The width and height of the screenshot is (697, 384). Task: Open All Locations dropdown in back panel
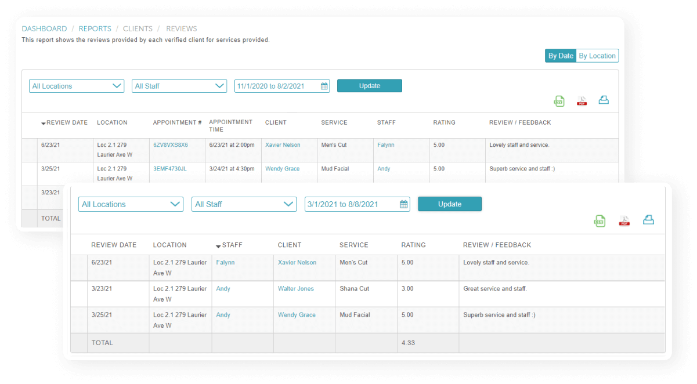[x=77, y=86]
